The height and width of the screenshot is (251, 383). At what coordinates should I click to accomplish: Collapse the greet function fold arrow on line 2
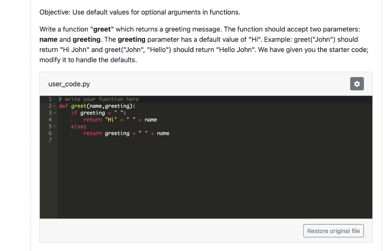pos(55,106)
